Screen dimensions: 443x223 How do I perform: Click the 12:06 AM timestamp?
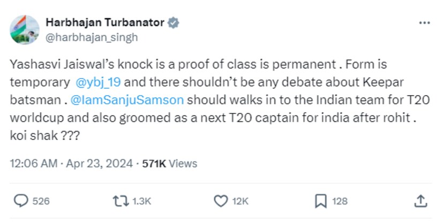coord(32,163)
